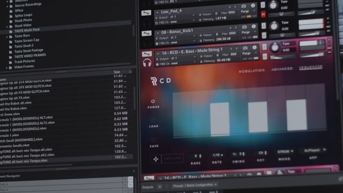Select previous preset arrow on RCD E. Bass
The height and width of the screenshot is (193, 343).
231,49
